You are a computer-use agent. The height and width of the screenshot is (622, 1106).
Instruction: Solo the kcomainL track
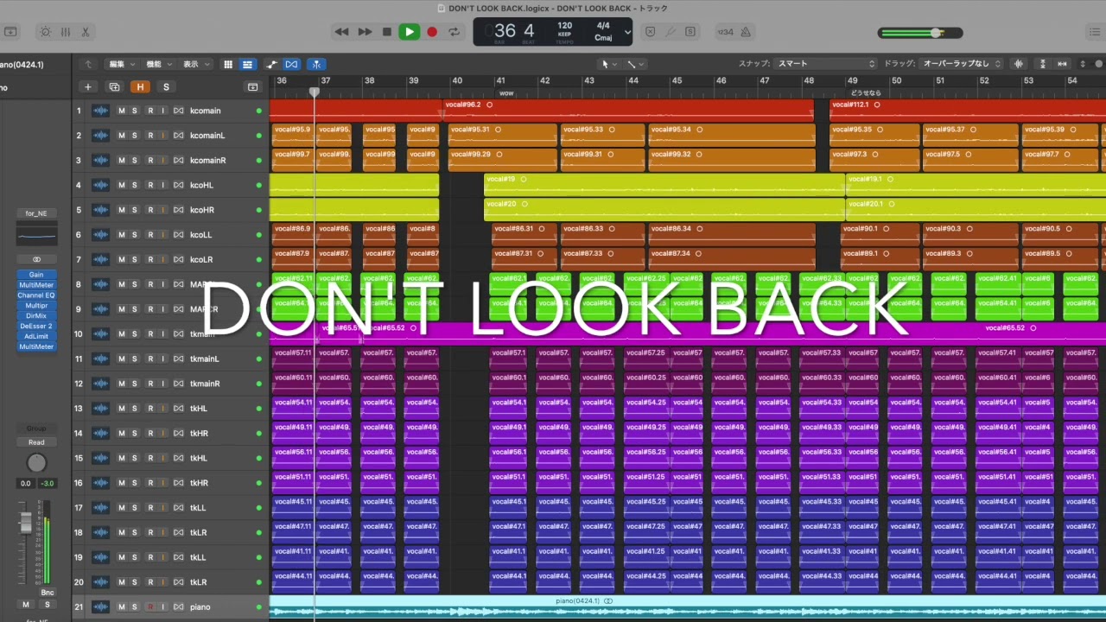click(134, 136)
